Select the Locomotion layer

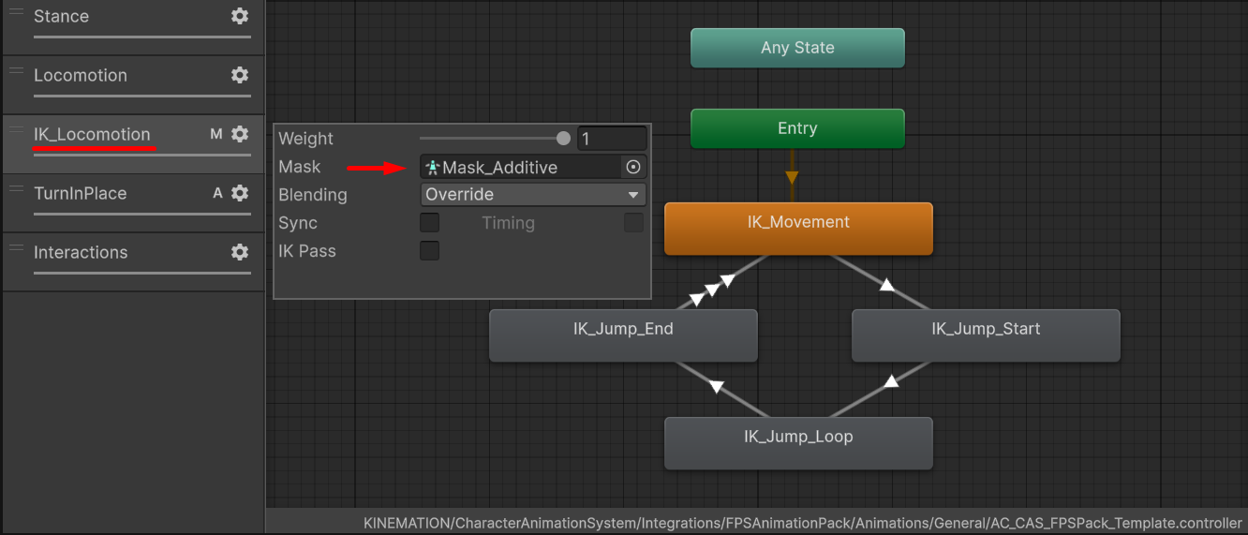(x=133, y=84)
